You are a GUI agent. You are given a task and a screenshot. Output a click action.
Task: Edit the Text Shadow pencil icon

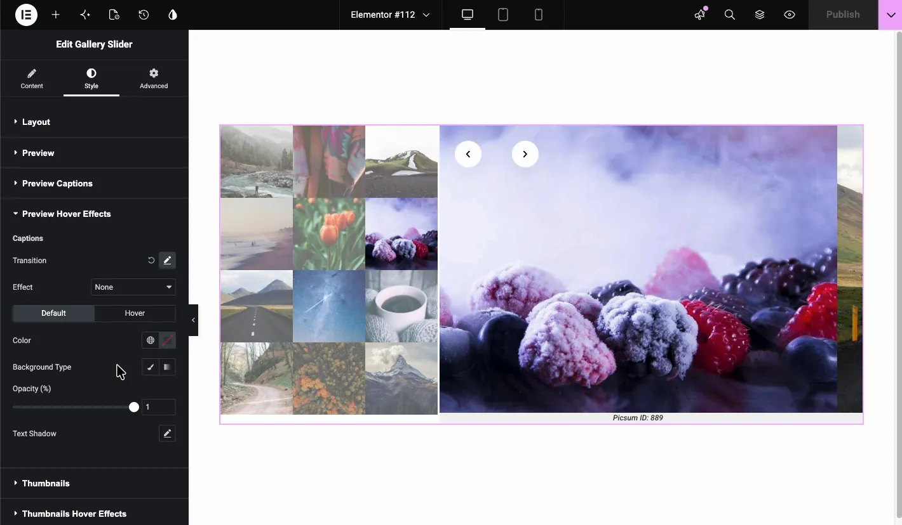tap(167, 434)
